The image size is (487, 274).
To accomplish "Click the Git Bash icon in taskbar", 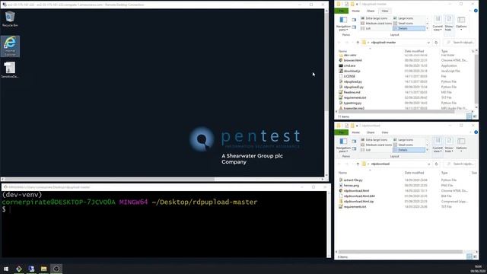I will (x=19, y=269).
